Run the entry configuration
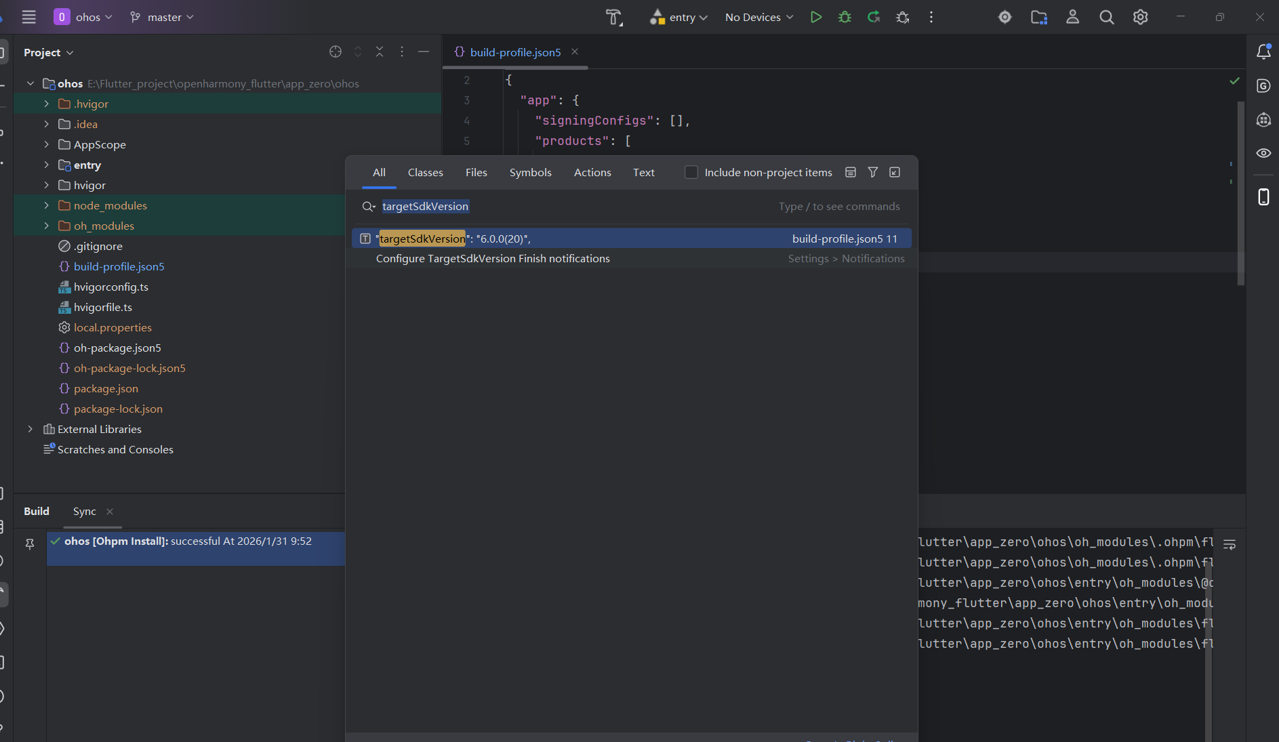1279x742 pixels. coord(816,17)
